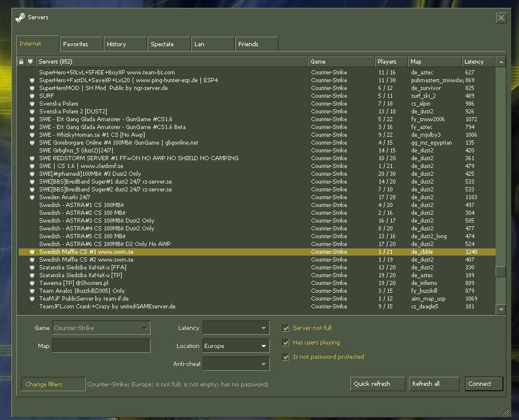Click the server list vertical scrollbar thumb

(501, 271)
